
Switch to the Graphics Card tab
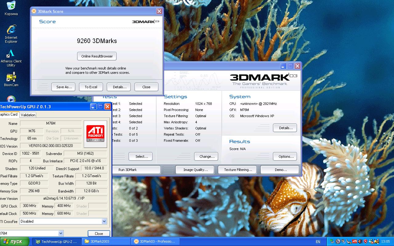(9, 114)
